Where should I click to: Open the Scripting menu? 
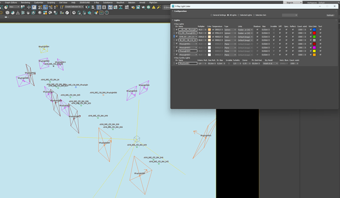click(51, 2)
